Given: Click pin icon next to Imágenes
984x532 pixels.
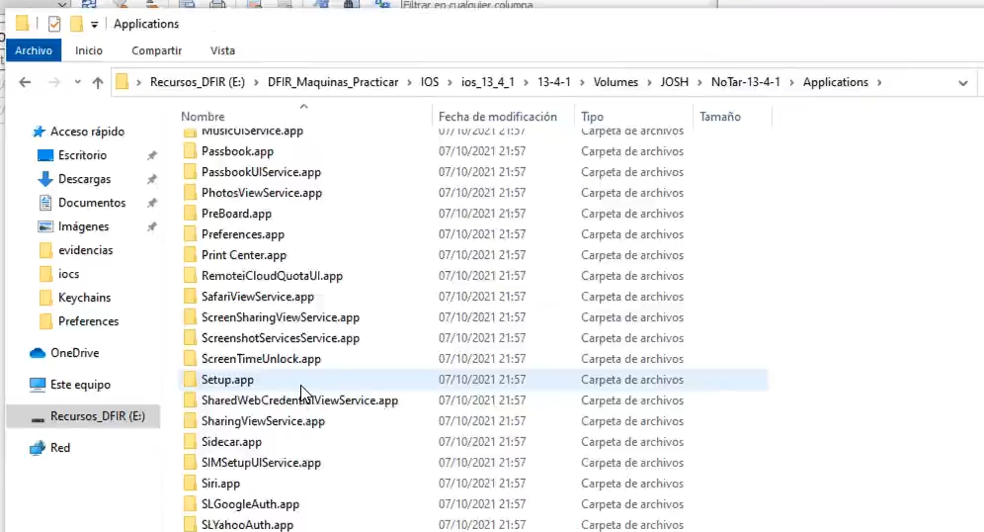Looking at the screenshot, I should (151, 226).
